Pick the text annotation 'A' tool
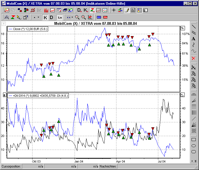The height and width of the screenshot is (170, 199). tap(194, 39)
